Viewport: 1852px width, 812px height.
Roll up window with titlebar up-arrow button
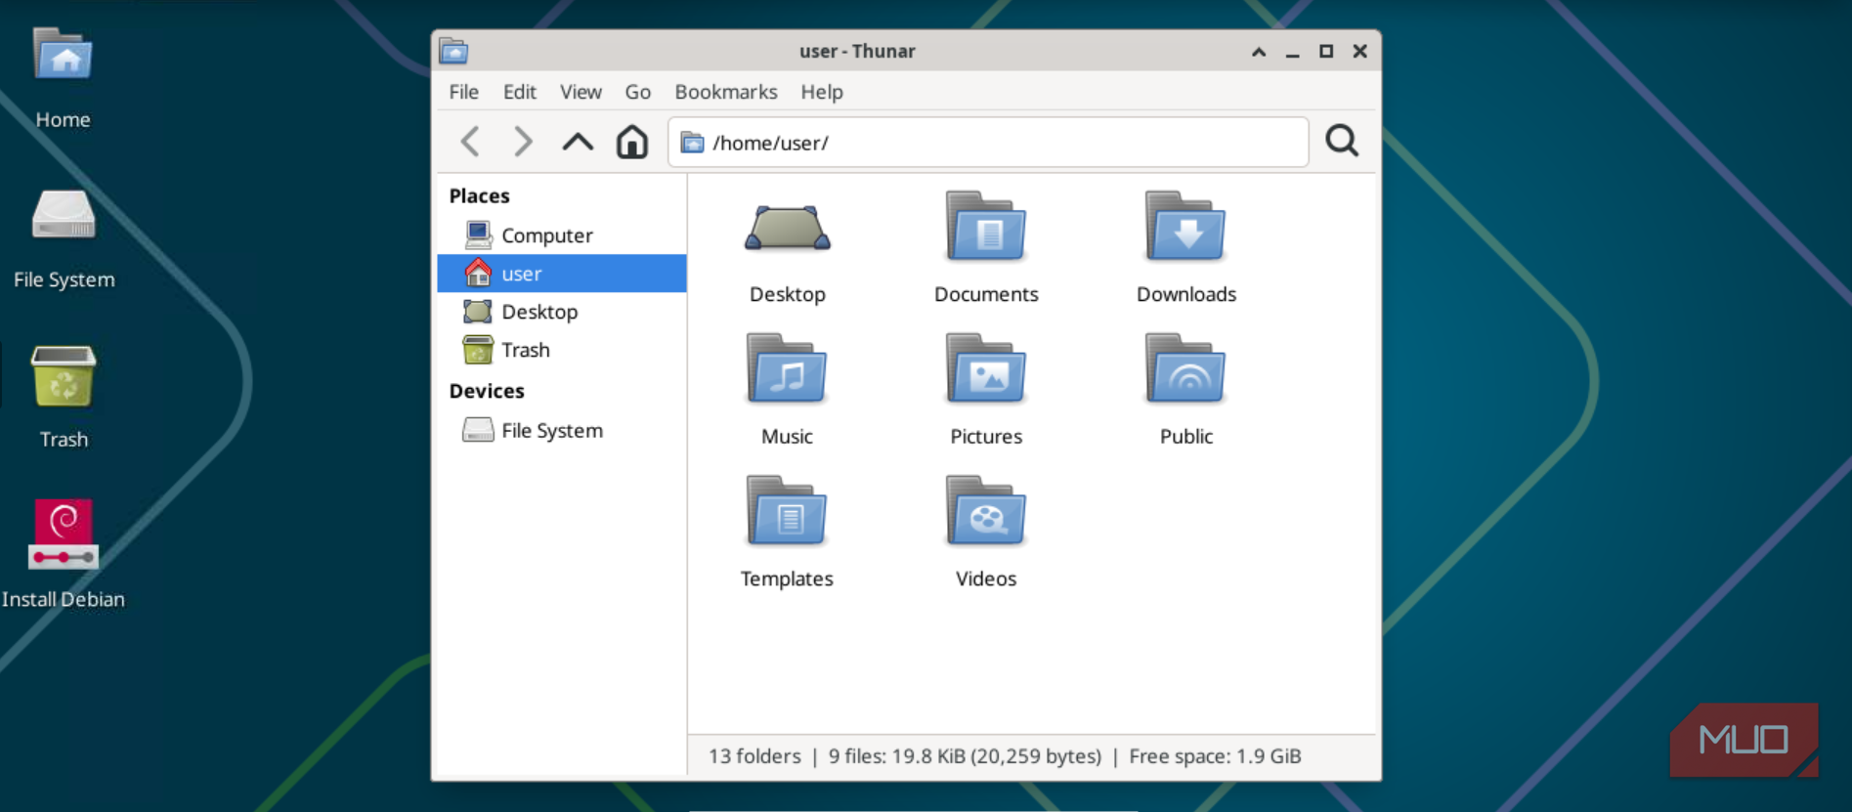coord(1259,52)
